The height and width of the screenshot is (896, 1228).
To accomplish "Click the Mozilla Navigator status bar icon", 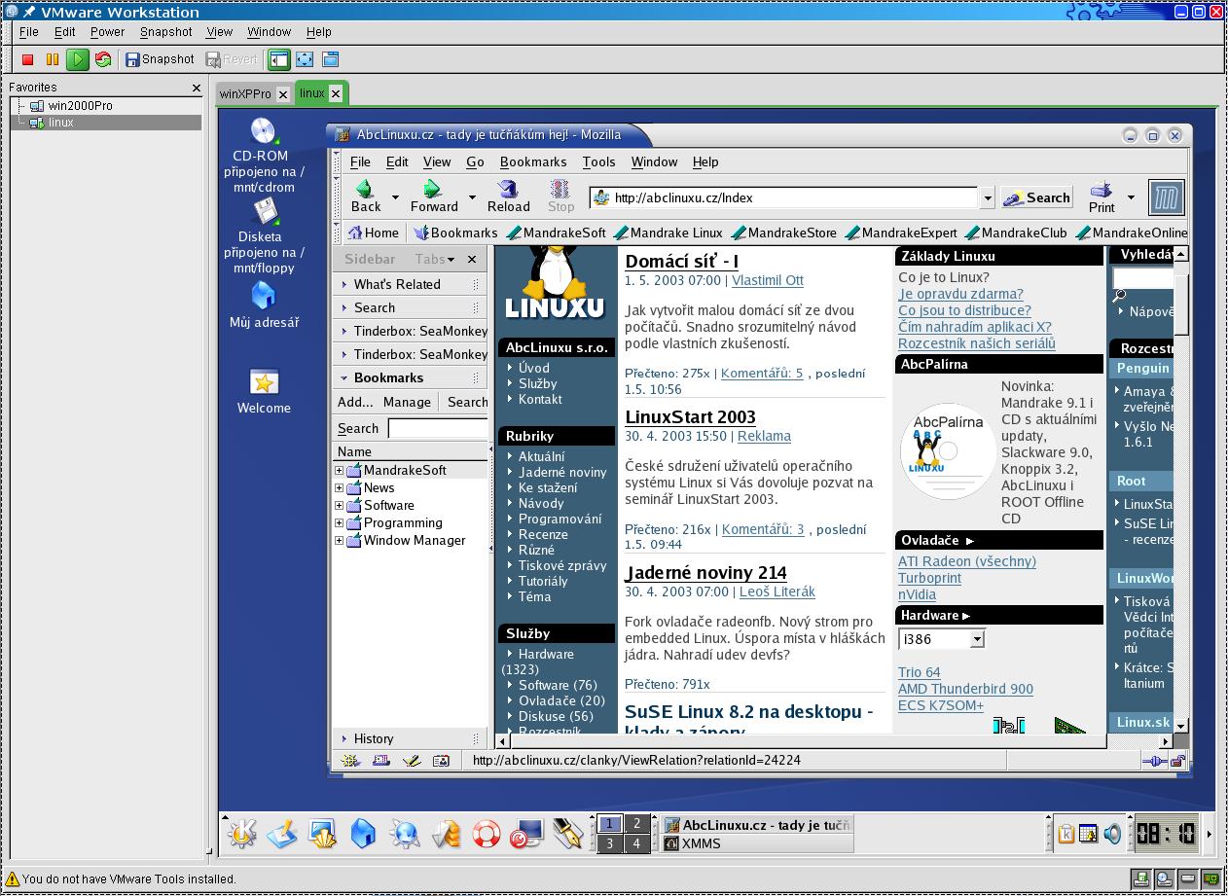I will click(x=350, y=761).
